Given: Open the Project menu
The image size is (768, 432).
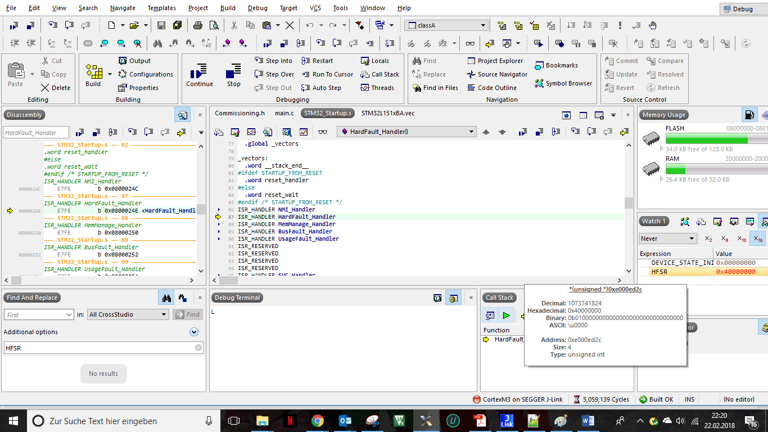Looking at the screenshot, I should [x=198, y=8].
